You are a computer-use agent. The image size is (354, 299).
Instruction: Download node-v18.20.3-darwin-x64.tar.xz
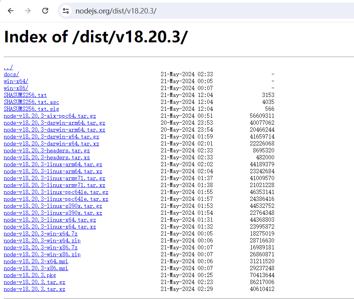pos(52,144)
